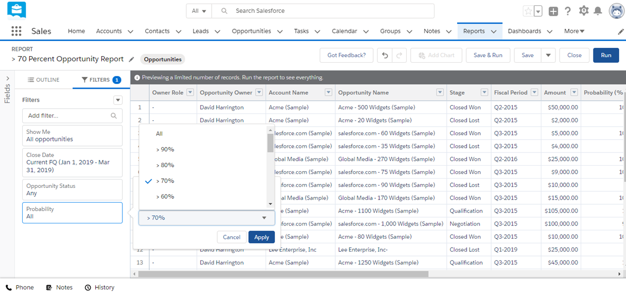Edit report name with pencil icon

(x=131, y=59)
